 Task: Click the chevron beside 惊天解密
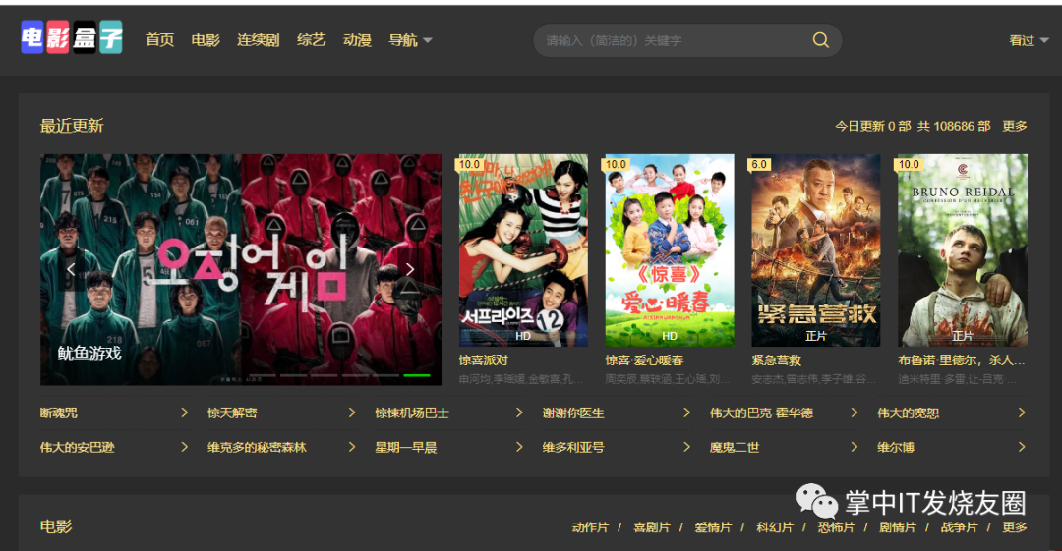tap(351, 413)
